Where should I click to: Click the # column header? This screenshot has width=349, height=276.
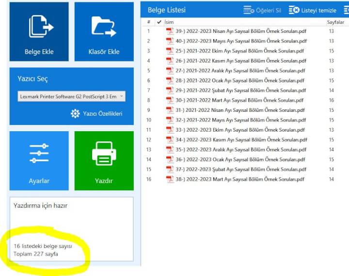(149, 22)
